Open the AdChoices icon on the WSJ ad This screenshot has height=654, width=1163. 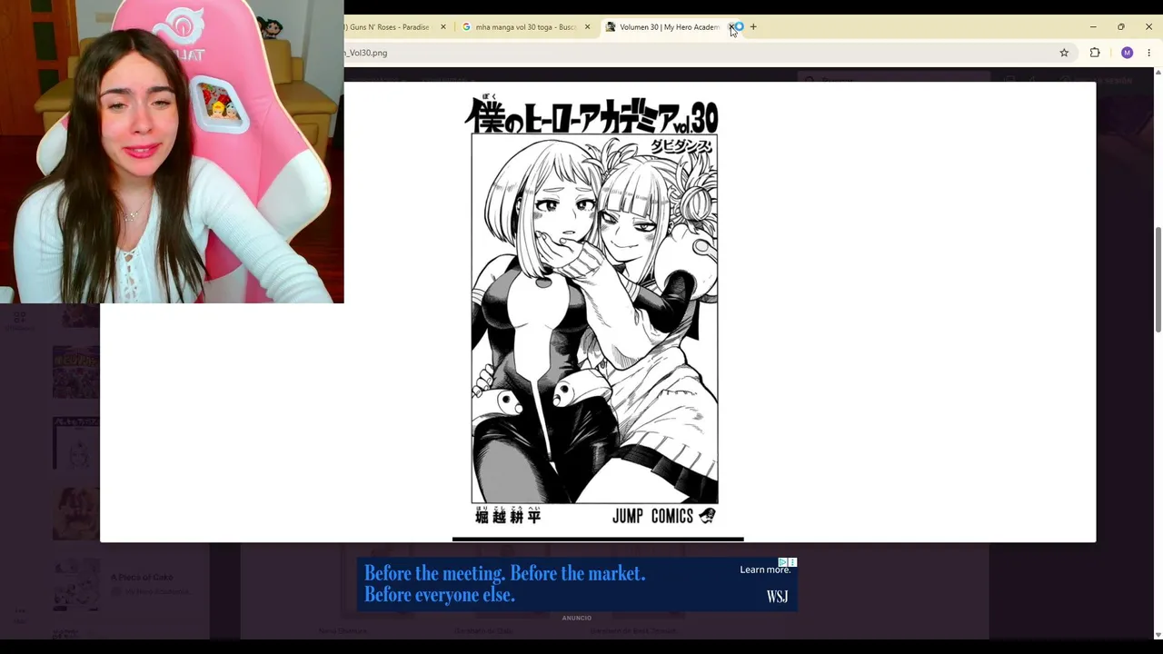pyautogui.click(x=782, y=562)
